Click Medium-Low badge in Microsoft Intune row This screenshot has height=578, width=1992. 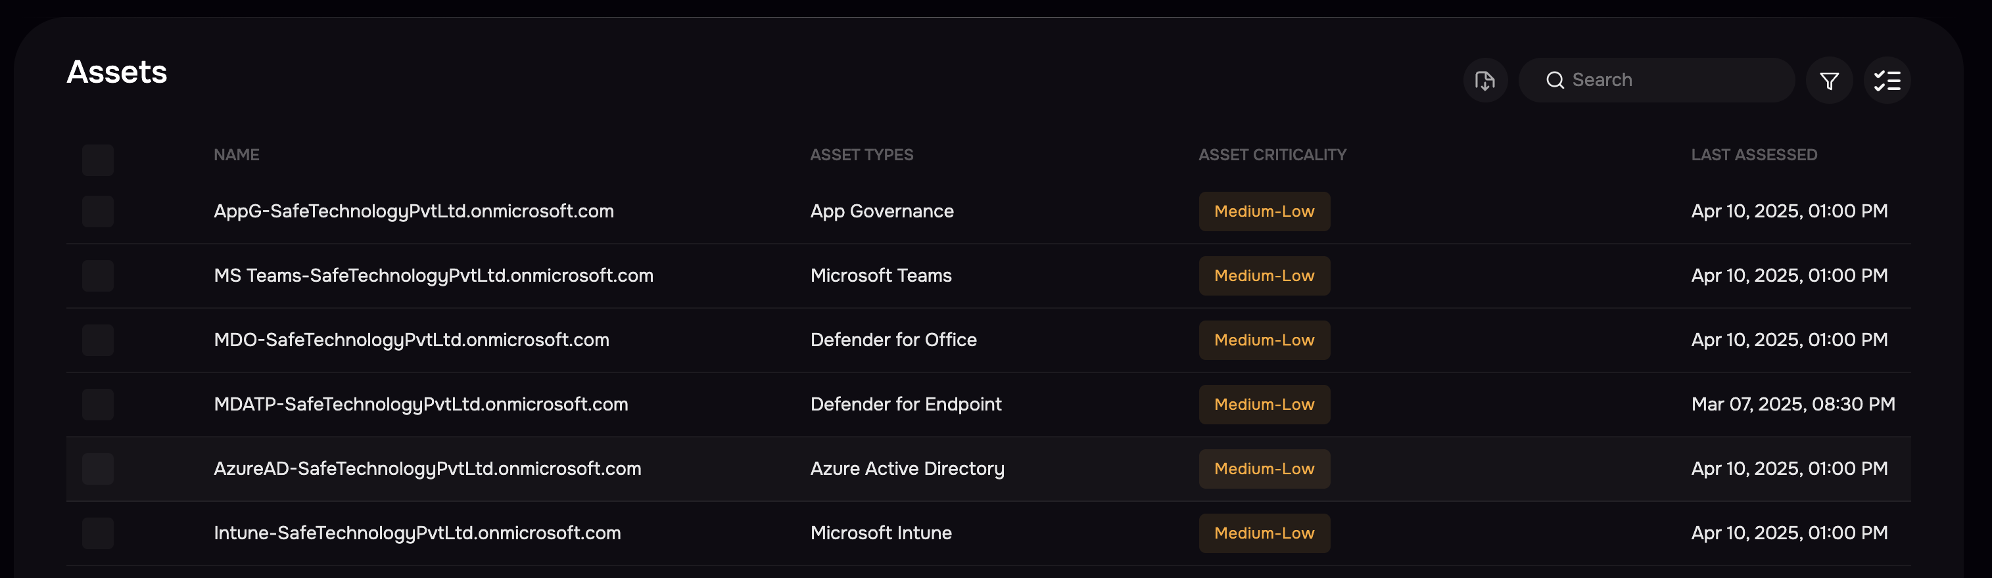(1264, 533)
